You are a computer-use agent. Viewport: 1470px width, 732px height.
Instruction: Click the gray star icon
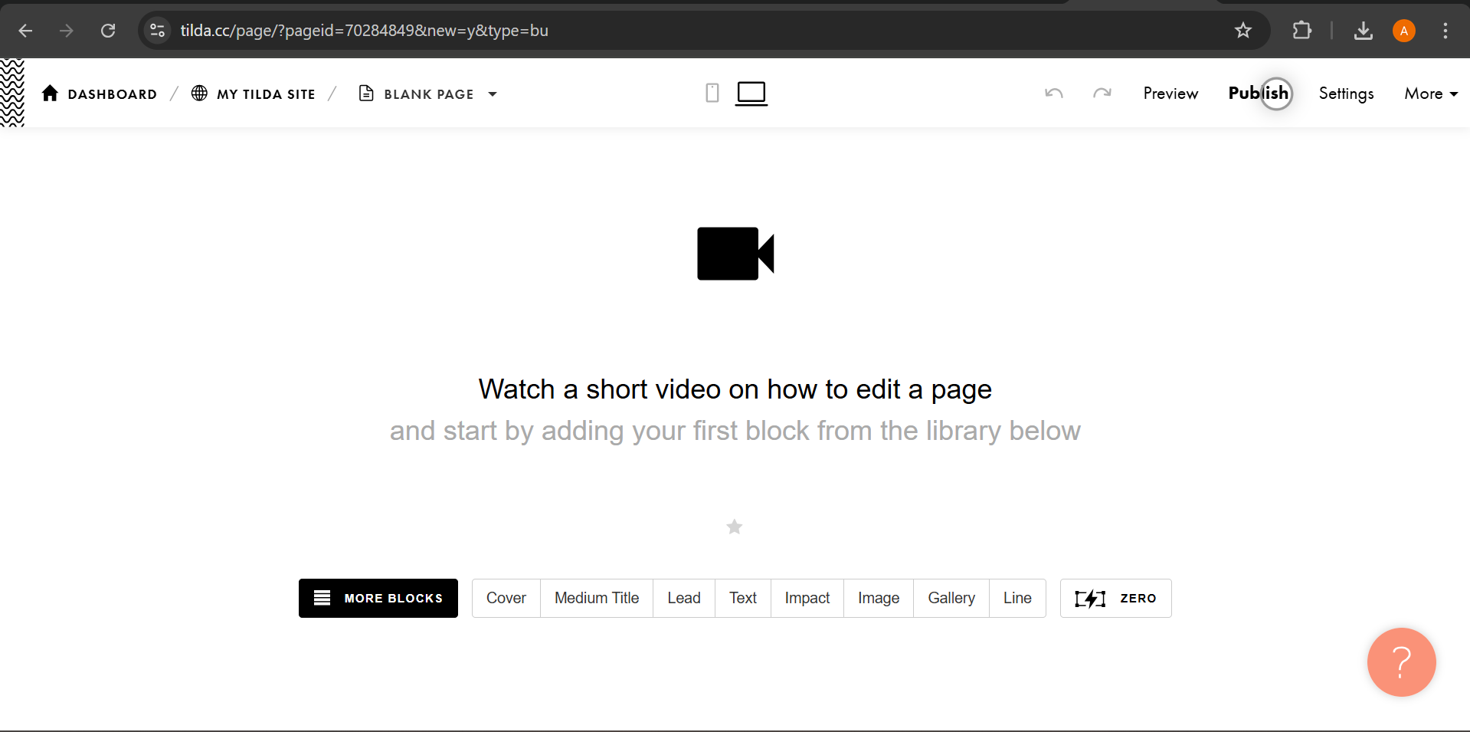[735, 527]
